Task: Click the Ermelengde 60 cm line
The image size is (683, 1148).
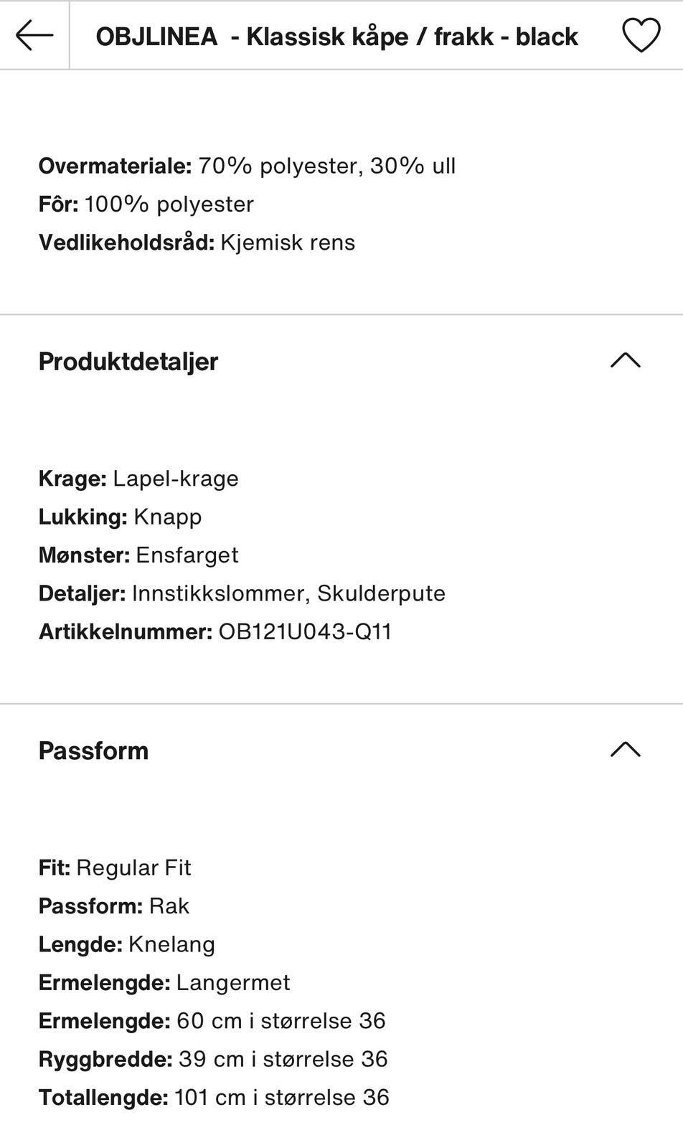Action: [x=212, y=1021]
